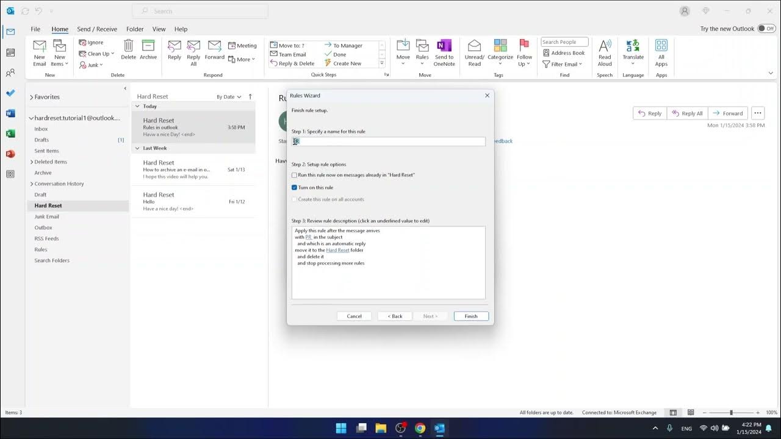Open the Folder menu
781x439 pixels.
pyautogui.click(x=135, y=29)
